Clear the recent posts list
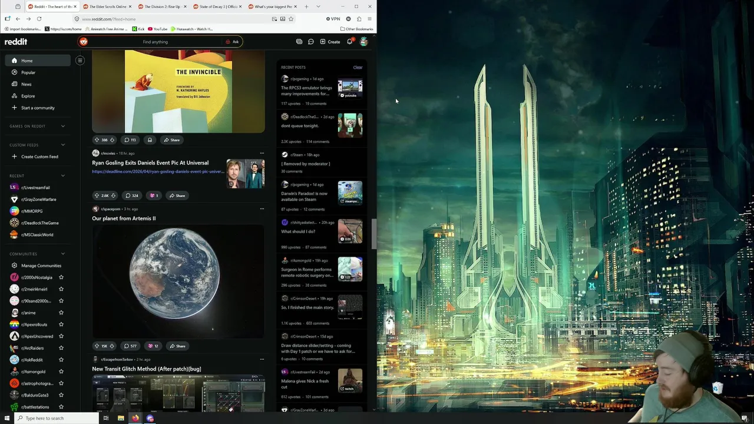 [x=358, y=67]
